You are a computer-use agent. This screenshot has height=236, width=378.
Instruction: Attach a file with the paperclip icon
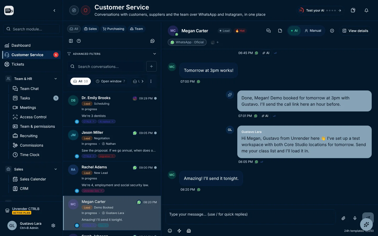[x=343, y=218]
